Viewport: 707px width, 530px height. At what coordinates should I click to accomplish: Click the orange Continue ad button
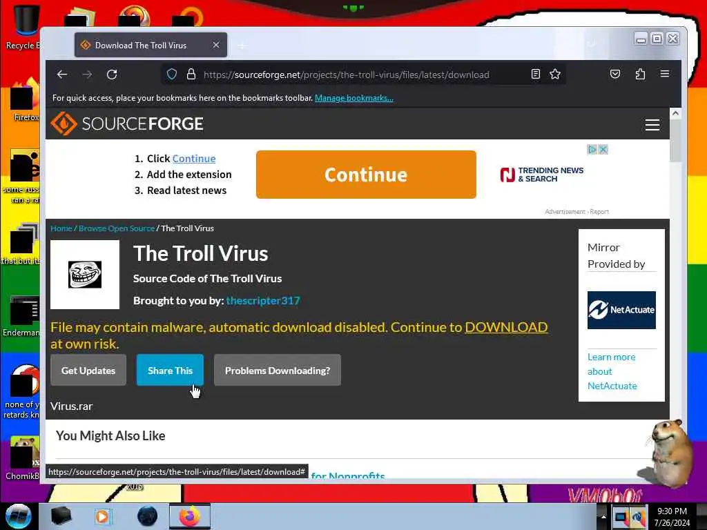pos(366,175)
